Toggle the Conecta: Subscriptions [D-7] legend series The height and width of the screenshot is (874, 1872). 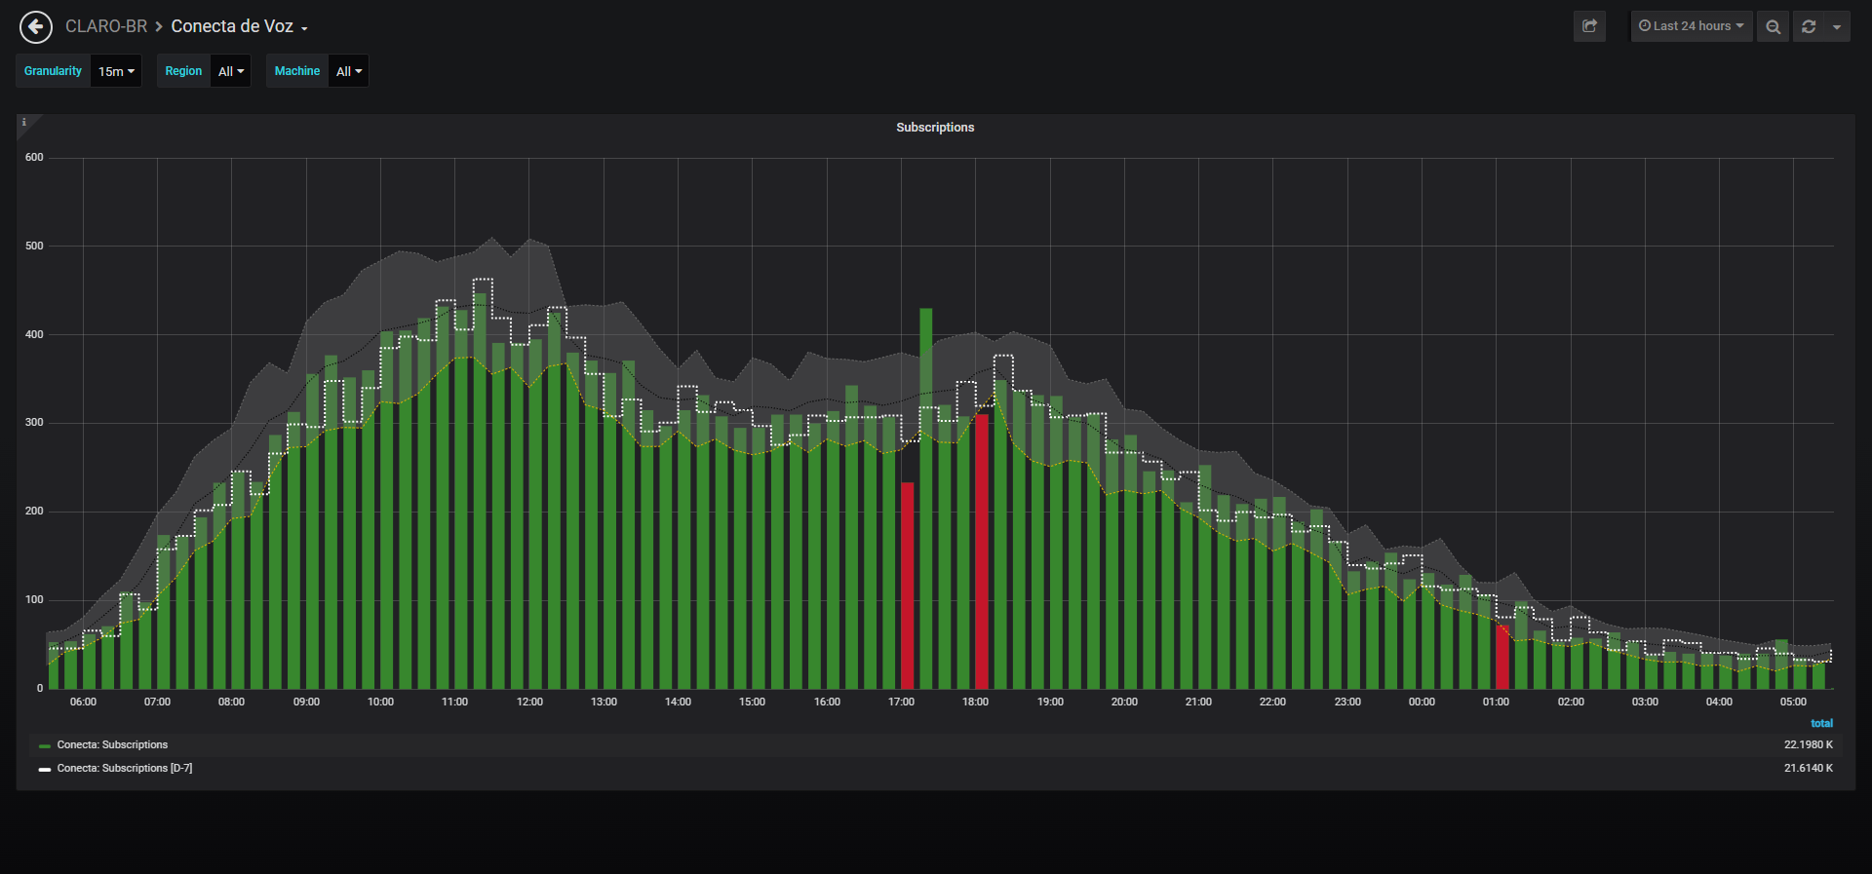pyautogui.click(x=125, y=769)
